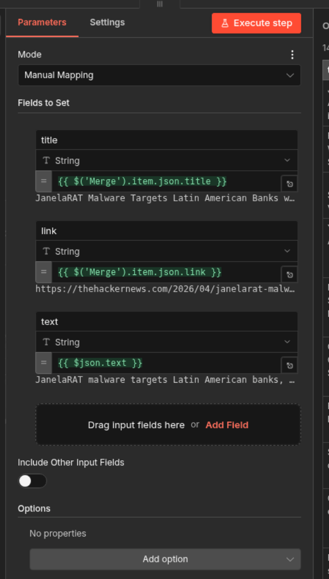Click the title field's expression value
Image resolution: width=329 pixels, height=579 pixels.
tap(142, 181)
